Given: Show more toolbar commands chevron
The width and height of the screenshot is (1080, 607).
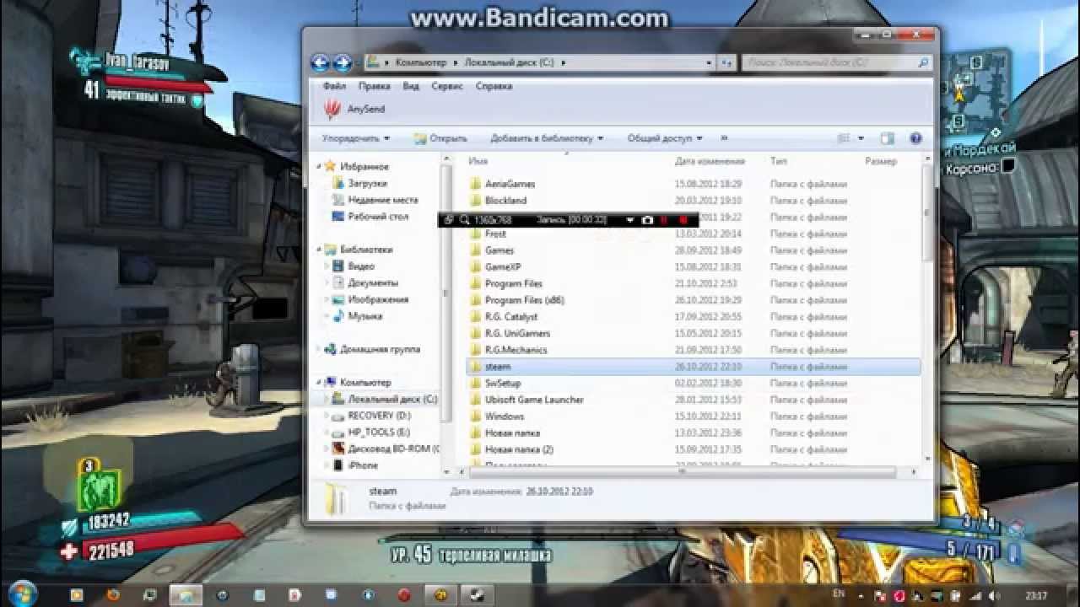Looking at the screenshot, I should point(724,138).
